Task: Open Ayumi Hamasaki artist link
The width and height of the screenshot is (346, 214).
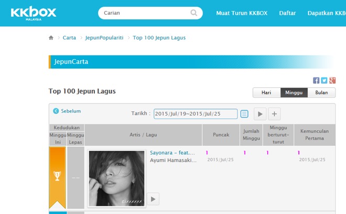Action: pos(172,160)
